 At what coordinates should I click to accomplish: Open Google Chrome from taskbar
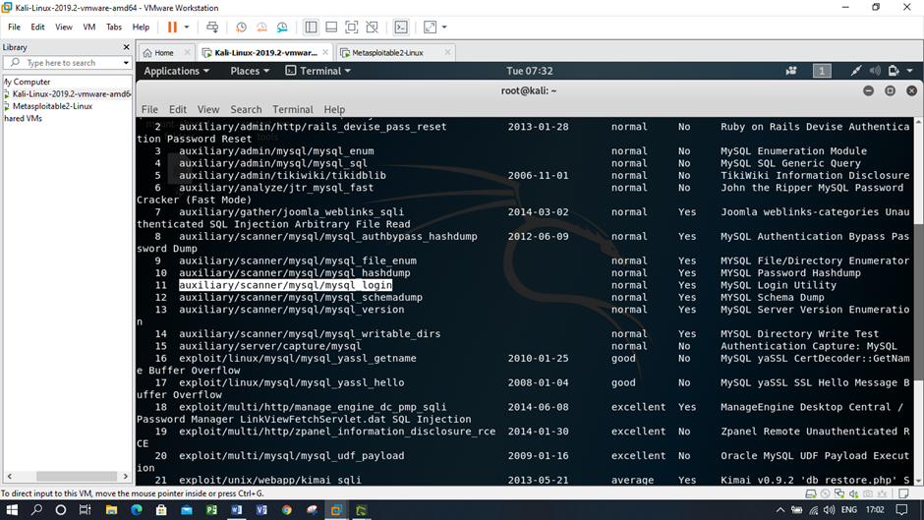click(x=286, y=510)
